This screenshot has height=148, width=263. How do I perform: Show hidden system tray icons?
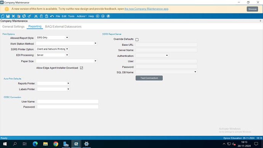224,144
